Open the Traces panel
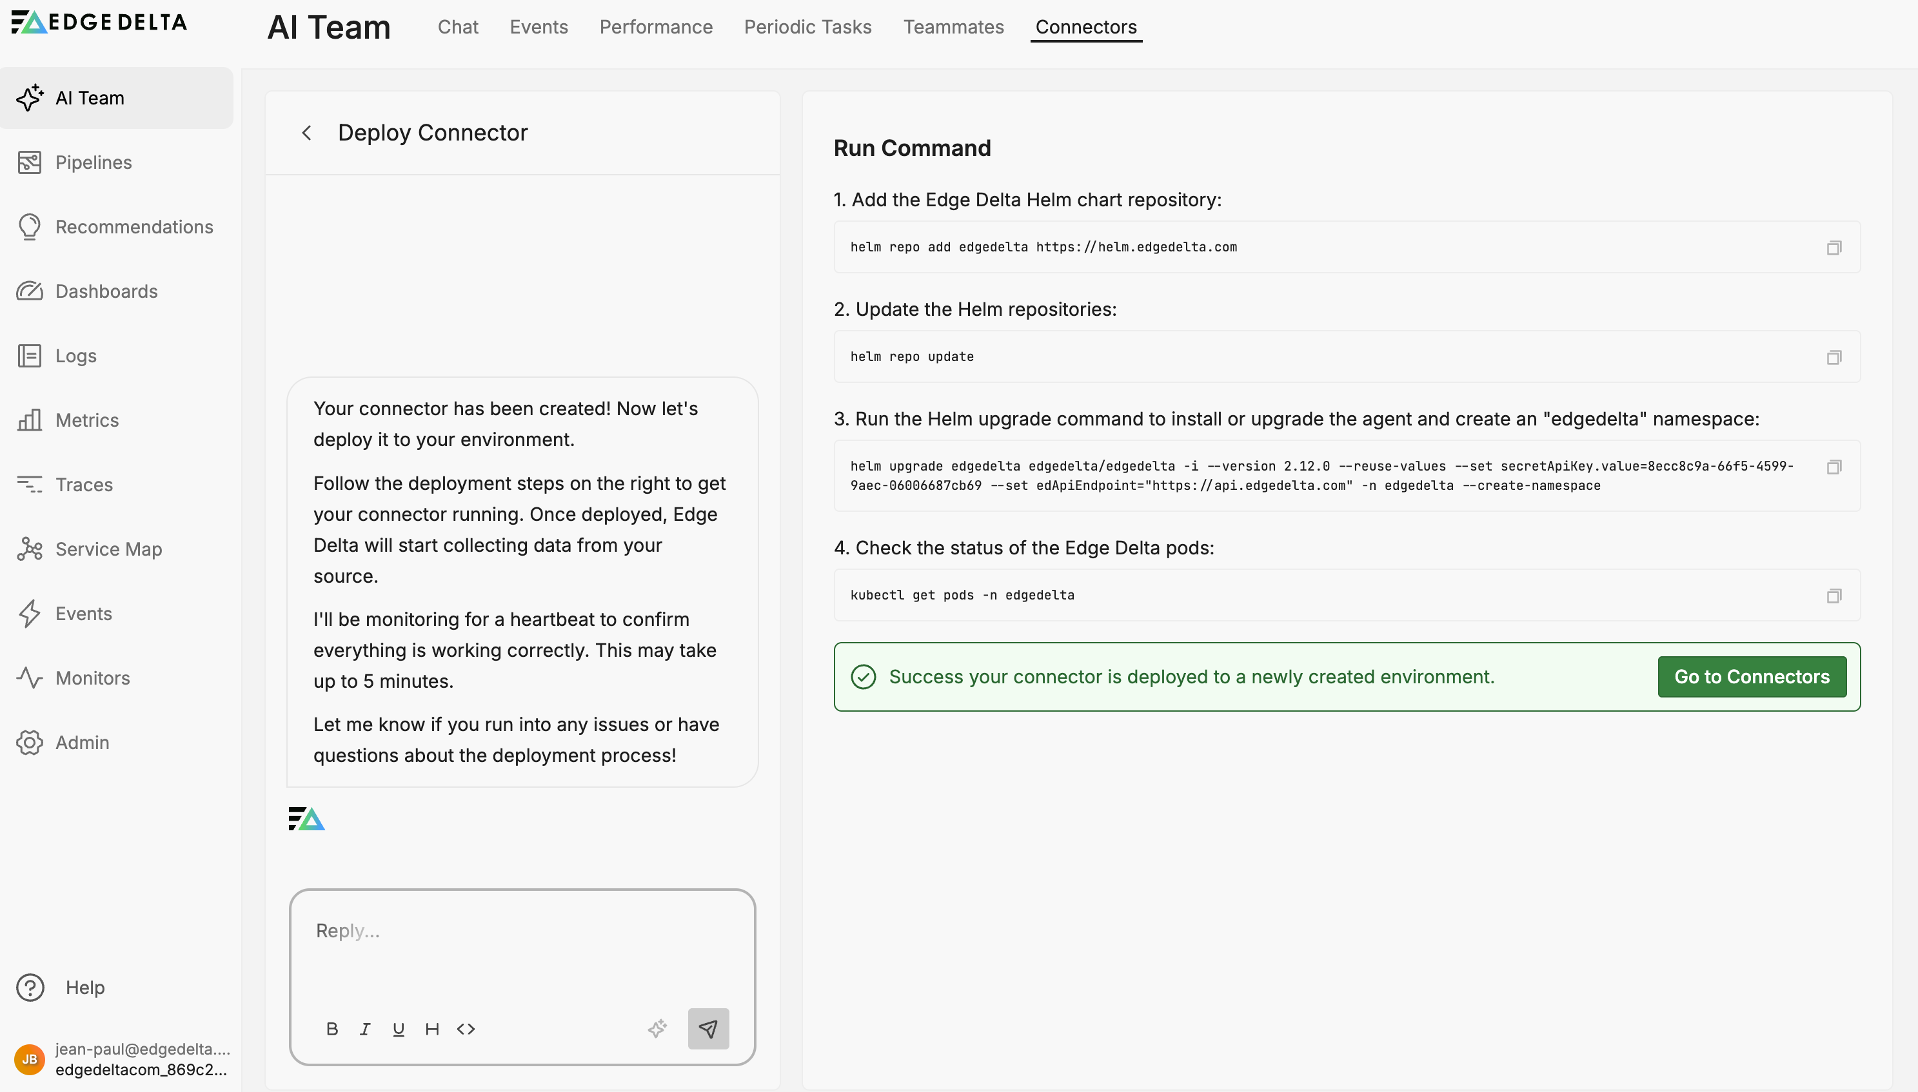The height and width of the screenshot is (1092, 1918). 83,483
